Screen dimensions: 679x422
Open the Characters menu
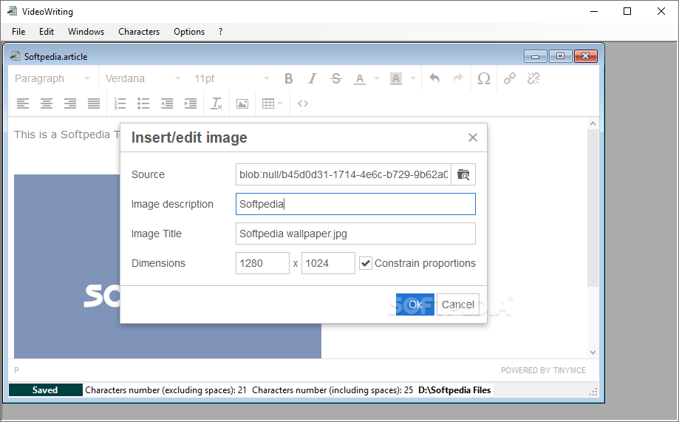(139, 32)
